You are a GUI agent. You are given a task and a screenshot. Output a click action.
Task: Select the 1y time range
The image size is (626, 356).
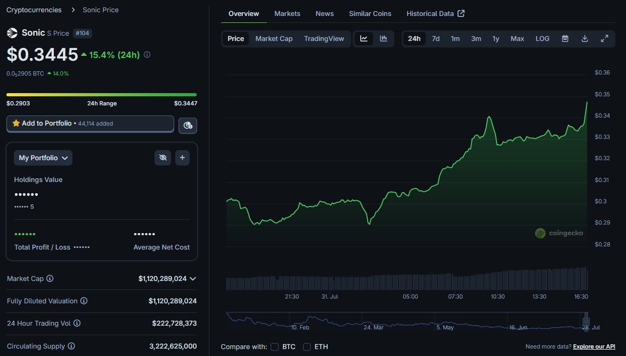coord(495,39)
